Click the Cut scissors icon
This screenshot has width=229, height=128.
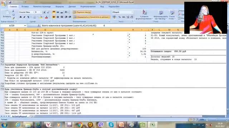click(x=13, y=11)
